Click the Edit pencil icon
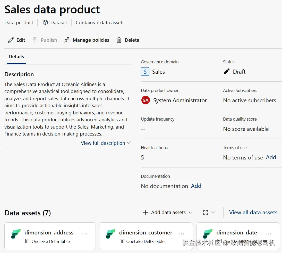 tap(11, 40)
